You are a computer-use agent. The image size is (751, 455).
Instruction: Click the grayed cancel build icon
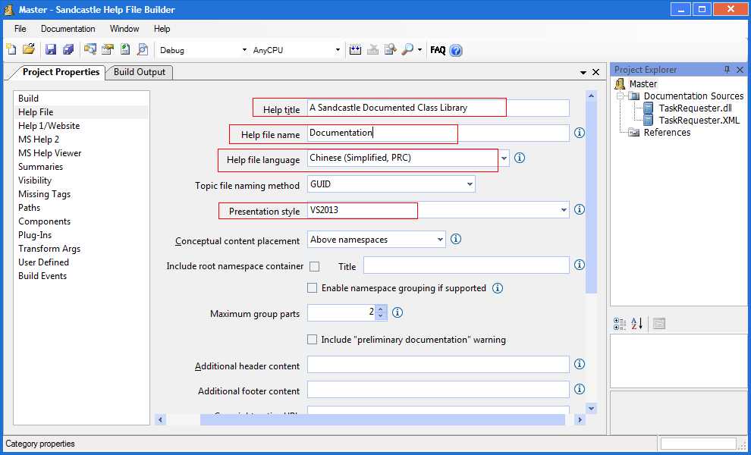pos(372,50)
